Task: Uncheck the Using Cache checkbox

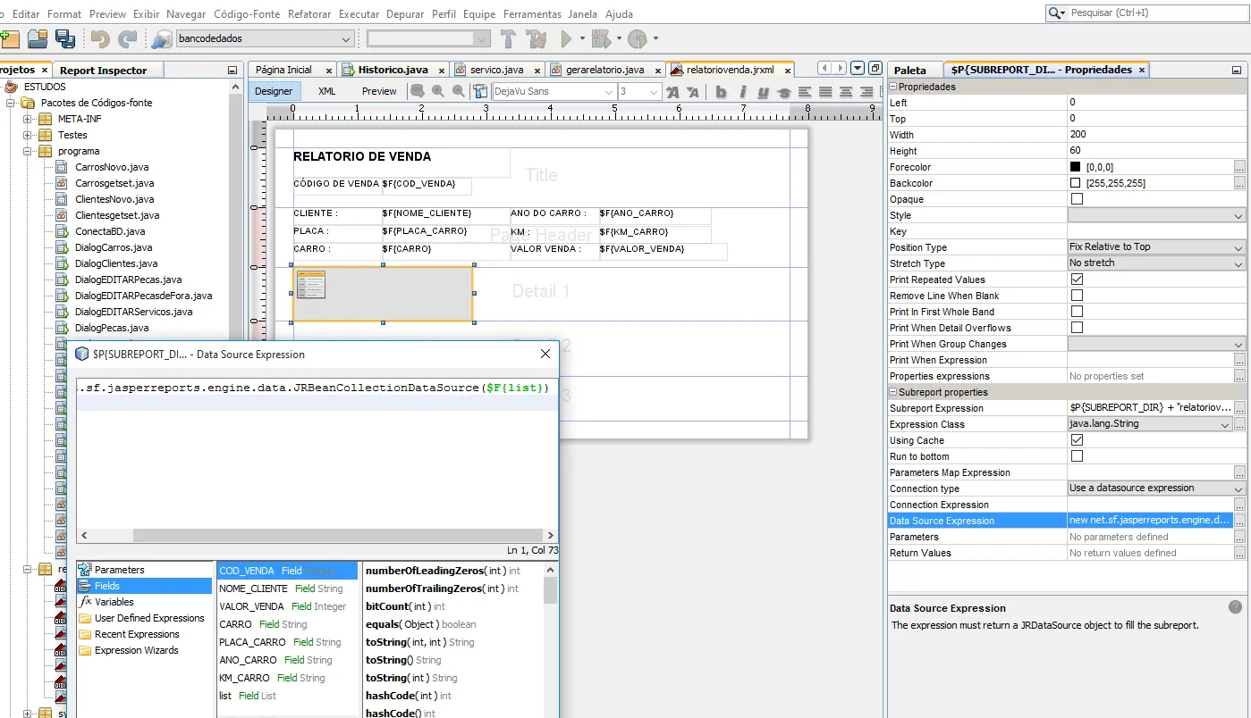Action: 1077,440
